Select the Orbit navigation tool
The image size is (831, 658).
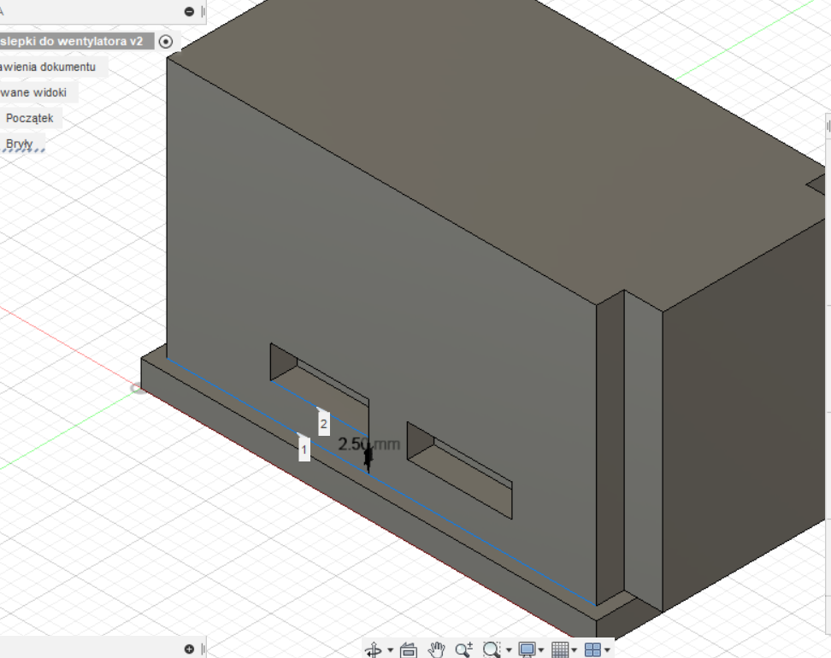point(373,649)
